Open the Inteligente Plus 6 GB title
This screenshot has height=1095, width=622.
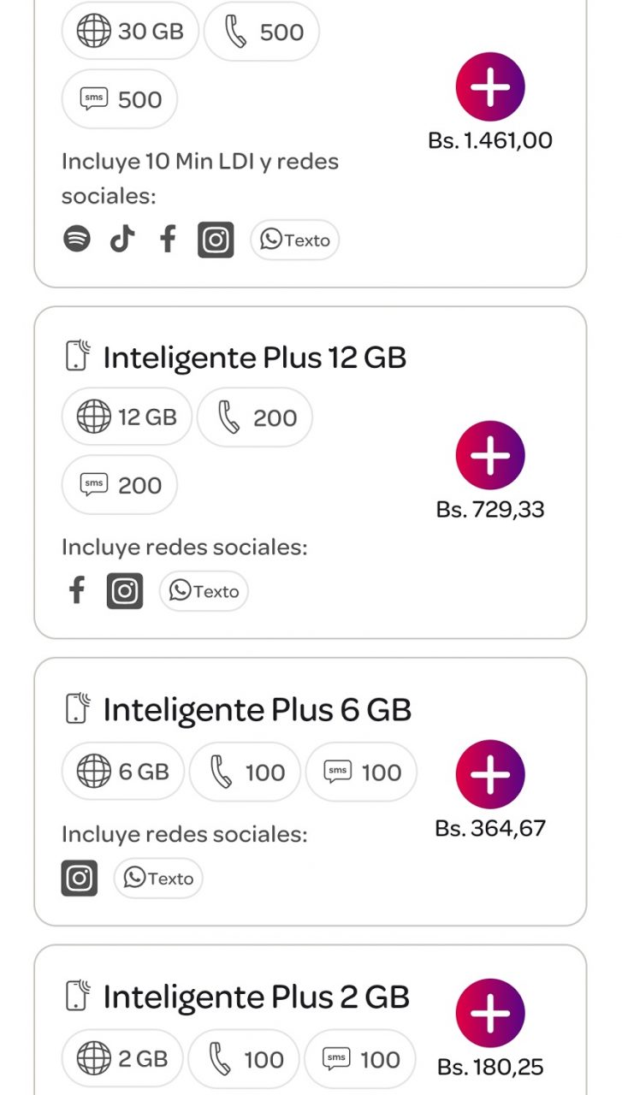click(x=257, y=709)
